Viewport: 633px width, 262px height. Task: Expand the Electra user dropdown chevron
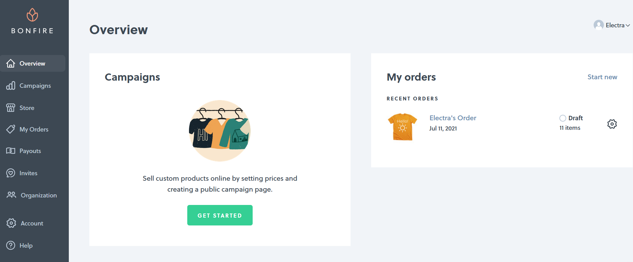(628, 25)
